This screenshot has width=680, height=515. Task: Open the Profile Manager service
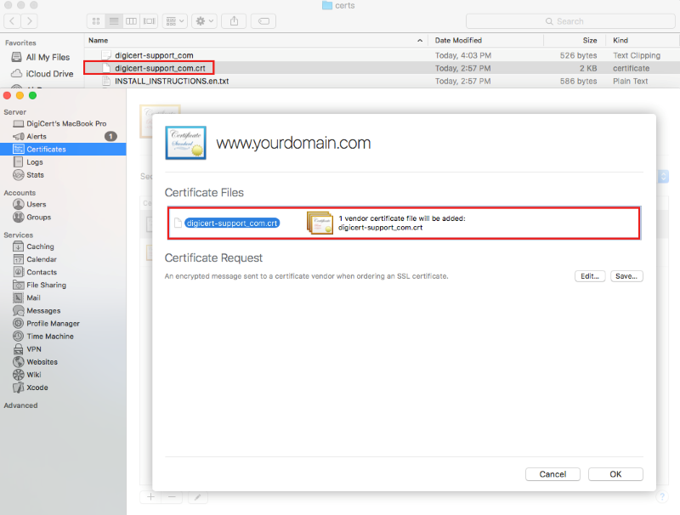click(53, 323)
